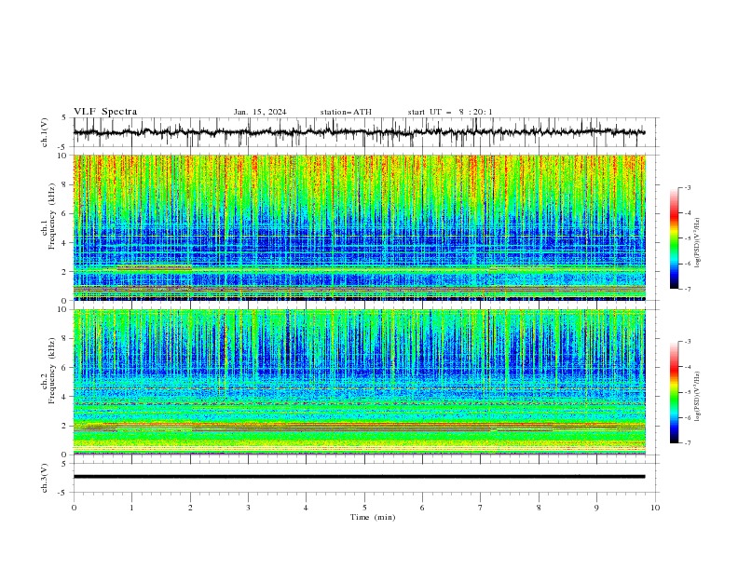Viewport: 738px width, 570px height.
Task: Click the ch.3 flat black voltage trace
Action: click(x=359, y=477)
